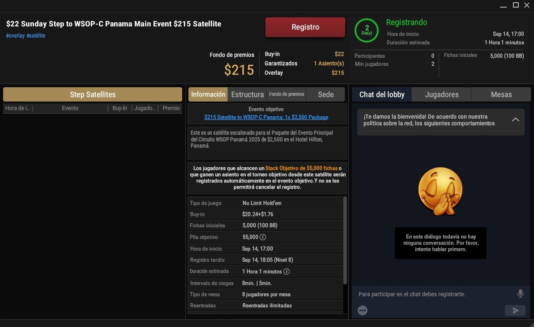534x327 pixels.
Task: Close the tournament lobby window
Action: 527,5
